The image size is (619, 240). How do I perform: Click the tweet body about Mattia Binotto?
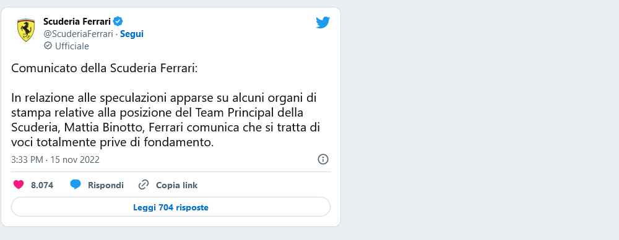coord(166,120)
